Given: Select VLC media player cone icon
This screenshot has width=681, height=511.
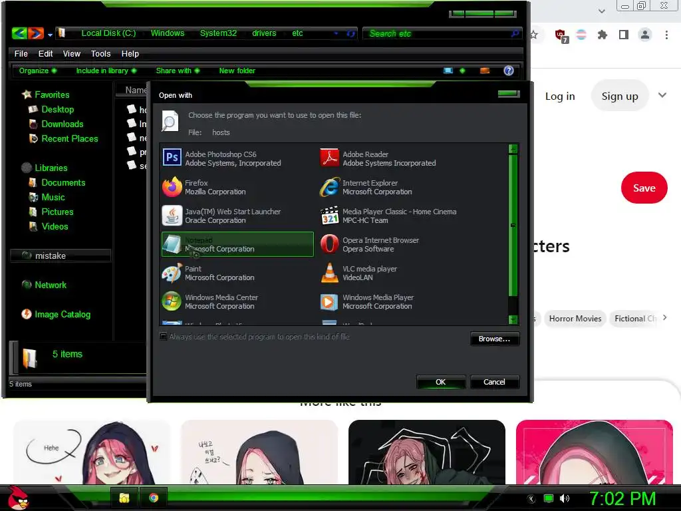Looking at the screenshot, I should [x=330, y=273].
